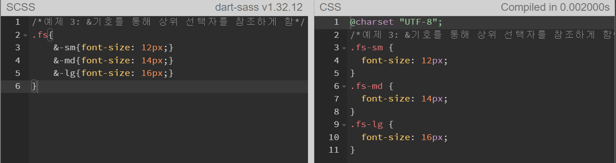
Task: Collapse the .fs-lg rule in CSS output
Action: point(344,125)
